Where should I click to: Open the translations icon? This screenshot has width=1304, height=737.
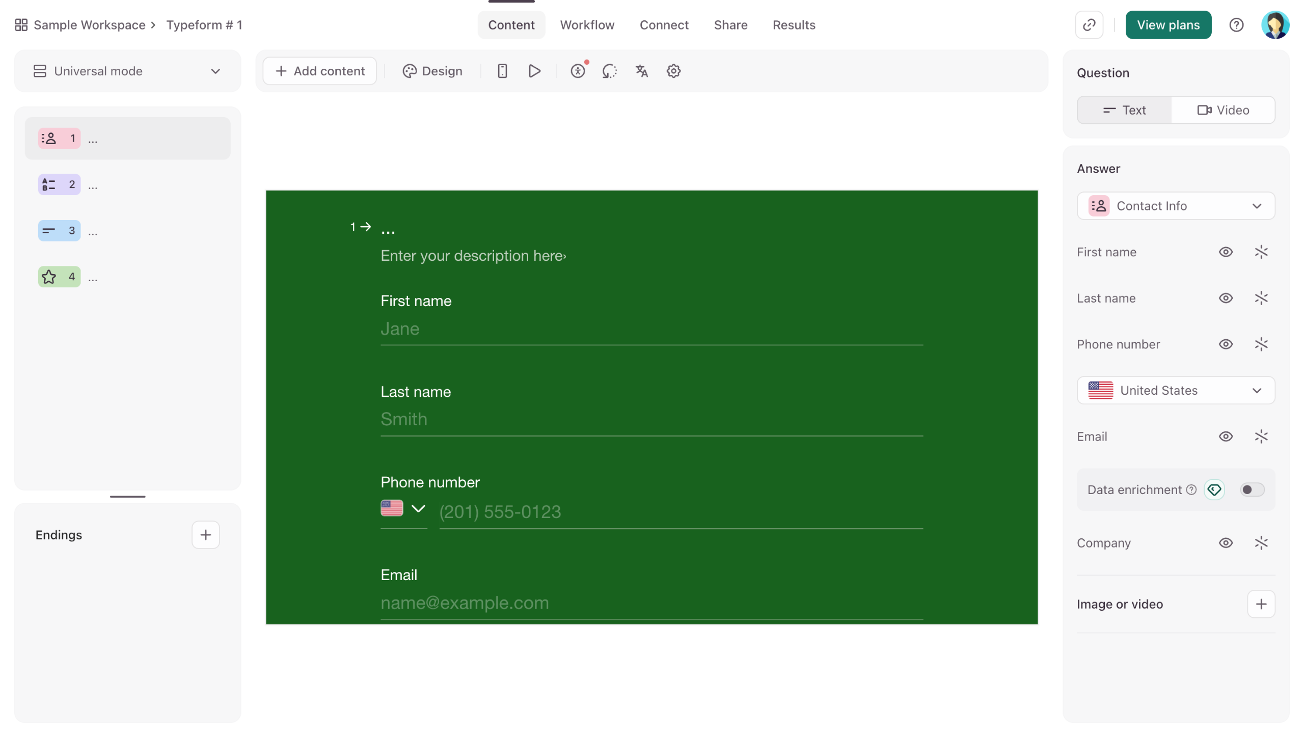tap(641, 71)
